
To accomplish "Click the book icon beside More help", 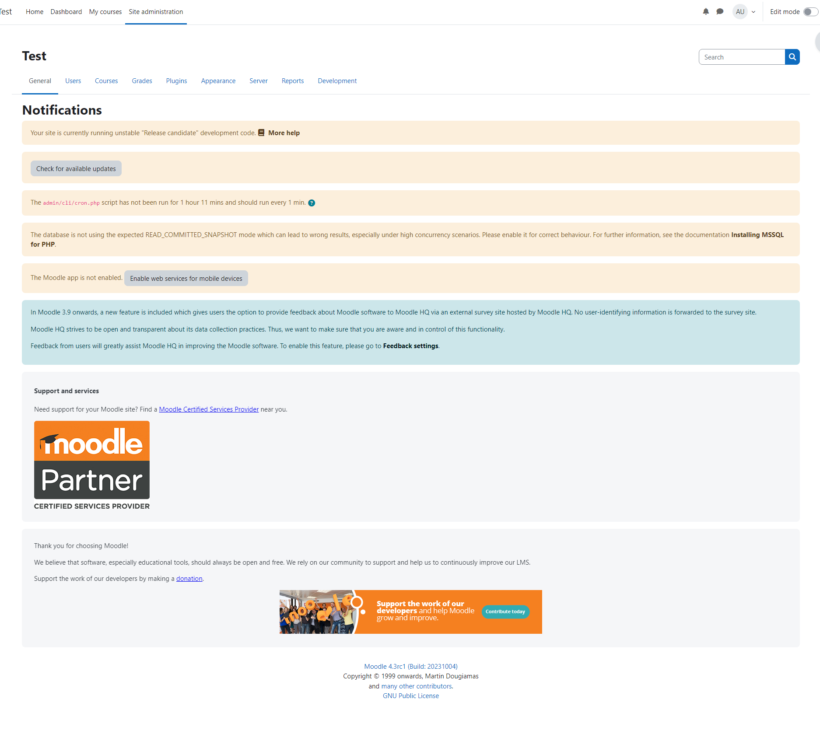I will [x=261, y=133].
